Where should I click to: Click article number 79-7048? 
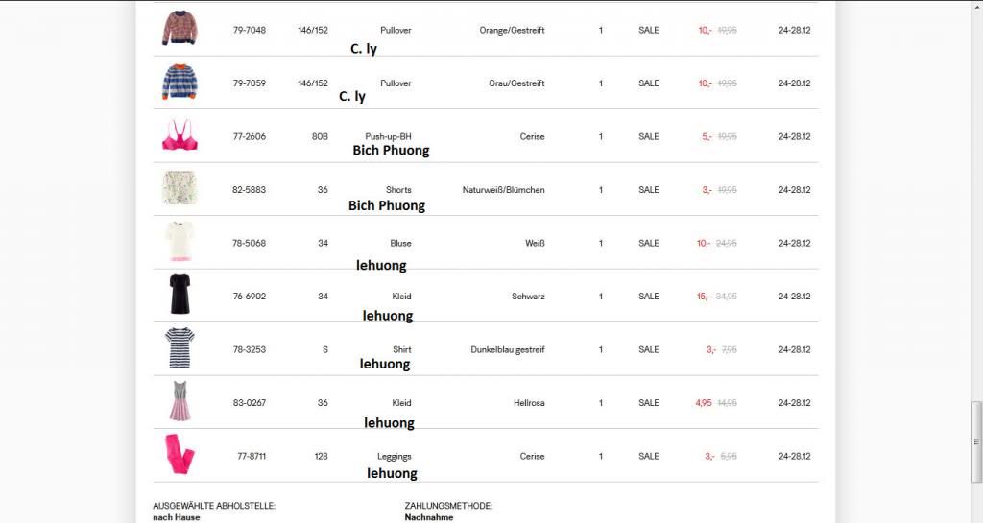tap(250, 31)
